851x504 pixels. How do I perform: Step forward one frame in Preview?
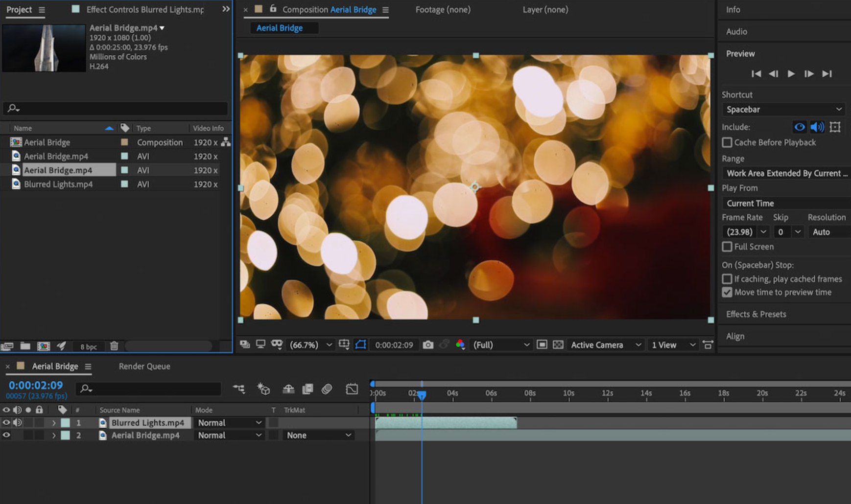[x=809, y=74]
